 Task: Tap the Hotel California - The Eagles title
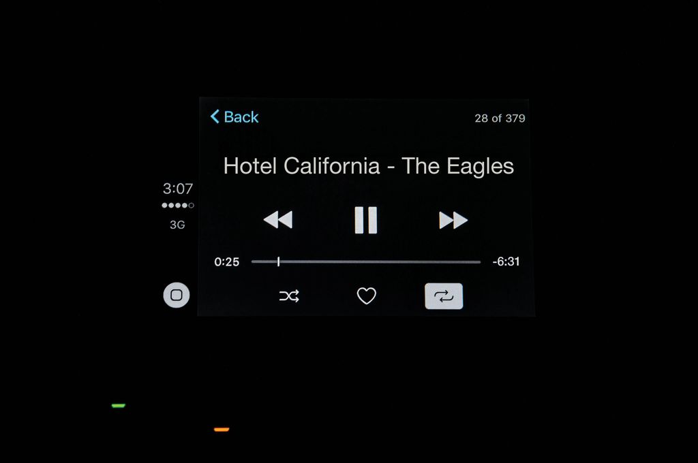(369, 166)
